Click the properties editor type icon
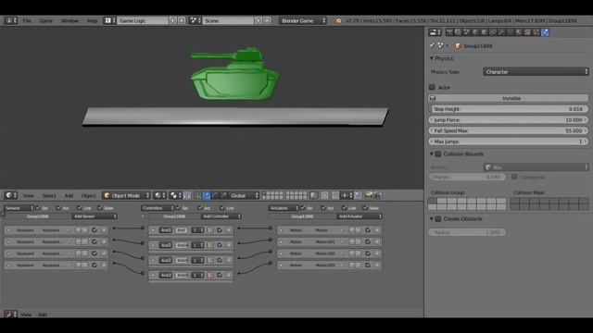593x333 pixels. [x=435, y=32]
